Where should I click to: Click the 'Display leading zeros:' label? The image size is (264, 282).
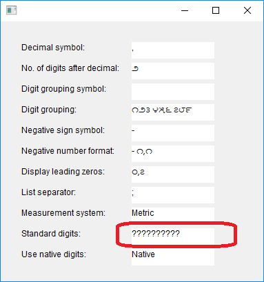[63, 172]
